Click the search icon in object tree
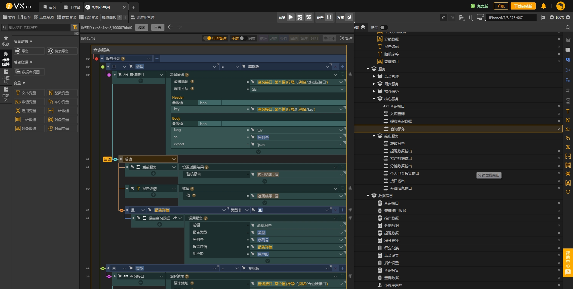 [568, 27]
